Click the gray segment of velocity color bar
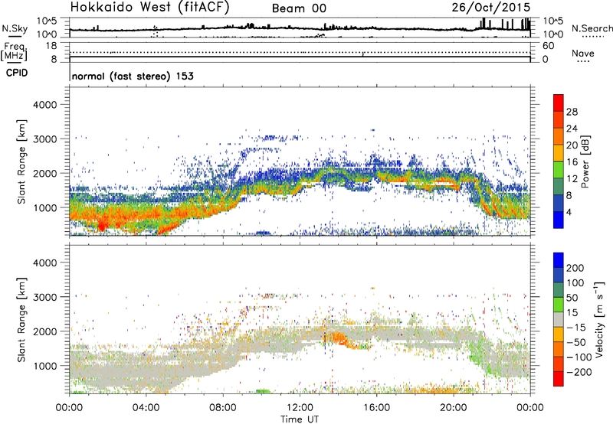This screenshot has width=613, height=424. (x=559, y=319)
